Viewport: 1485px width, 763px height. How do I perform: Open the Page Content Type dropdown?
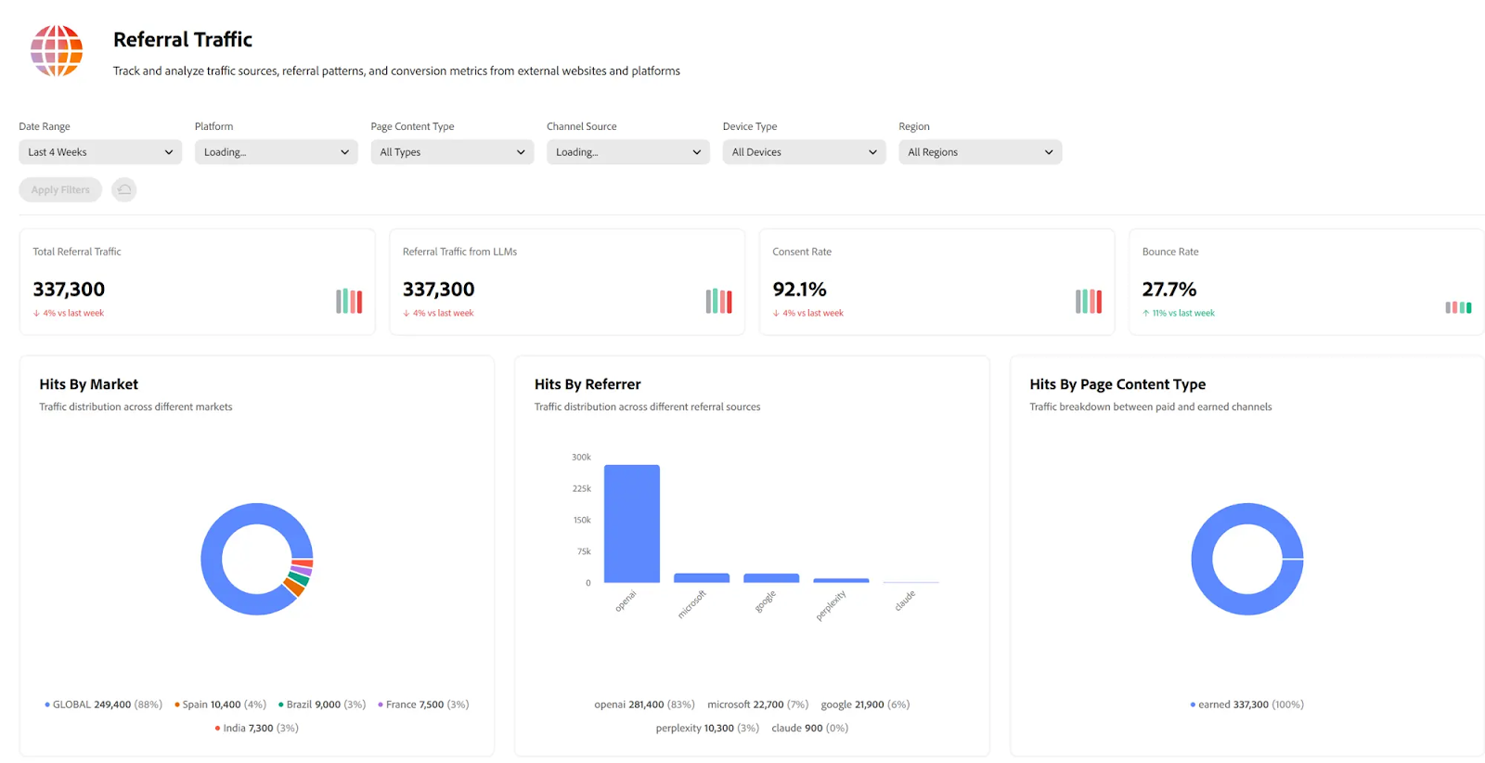(452, 152)
